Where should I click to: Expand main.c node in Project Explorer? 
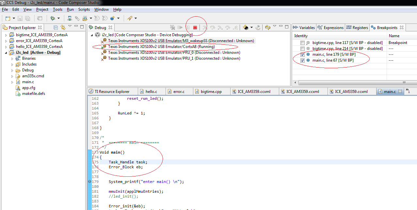[x=12, y=82]
